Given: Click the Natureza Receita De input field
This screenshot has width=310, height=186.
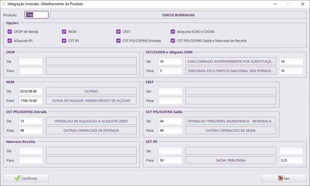Looking at the screenshot, I should pos(31,151).
